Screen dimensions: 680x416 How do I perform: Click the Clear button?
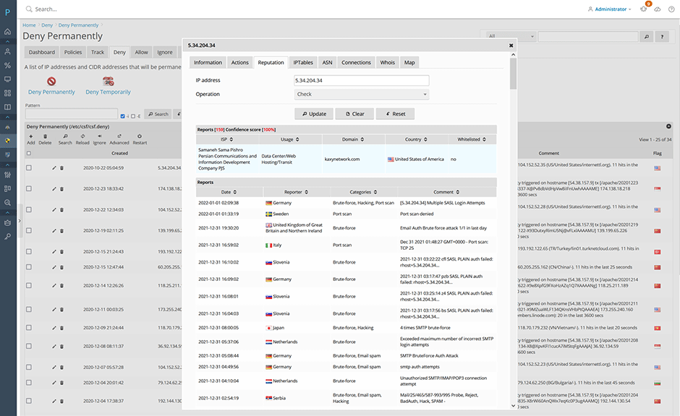pos(354,113)
